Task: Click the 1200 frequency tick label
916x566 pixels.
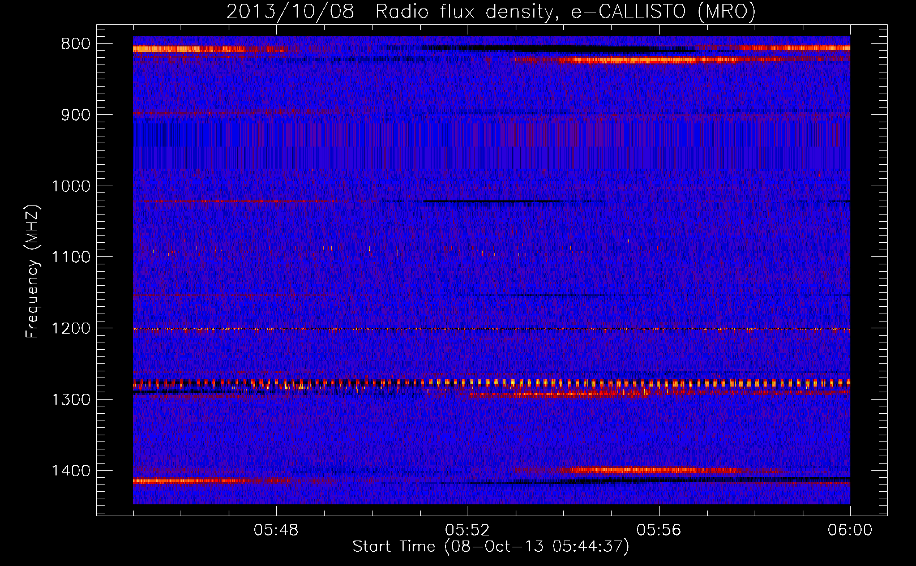Action: click(x=71, y=328)
